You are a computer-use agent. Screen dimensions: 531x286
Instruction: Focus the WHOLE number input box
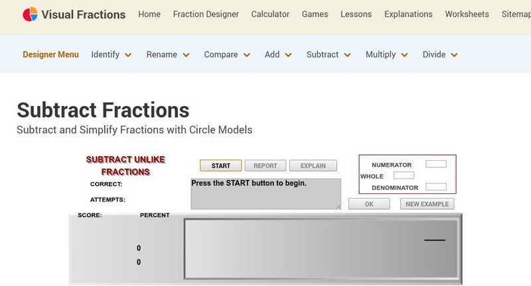[404, 175]
